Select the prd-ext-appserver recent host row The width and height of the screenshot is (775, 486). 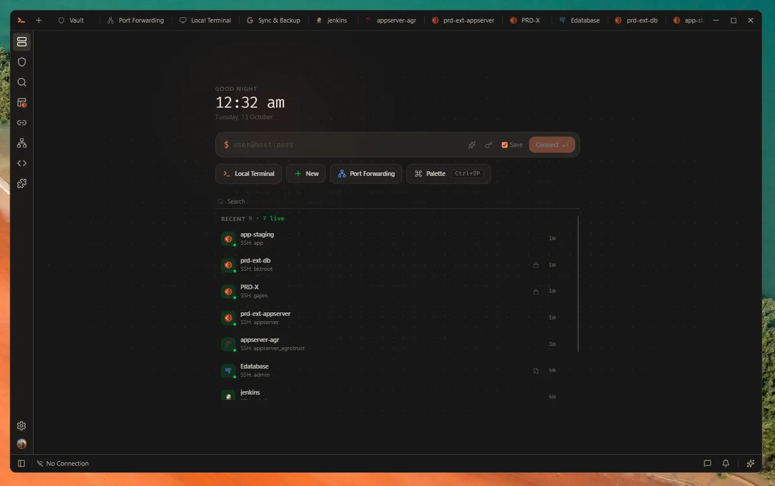(392, 318)
